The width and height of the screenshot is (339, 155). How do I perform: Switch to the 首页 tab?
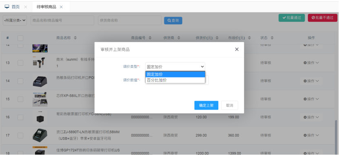[16, 7]
